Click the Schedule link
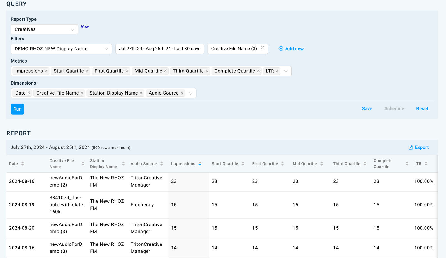The width and height of the screenshot is (446, 258). [x=394, y=109]
